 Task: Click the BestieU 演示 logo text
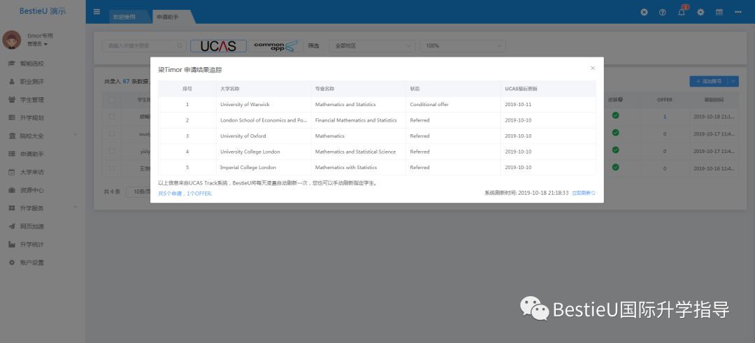(x=43, y=11)
